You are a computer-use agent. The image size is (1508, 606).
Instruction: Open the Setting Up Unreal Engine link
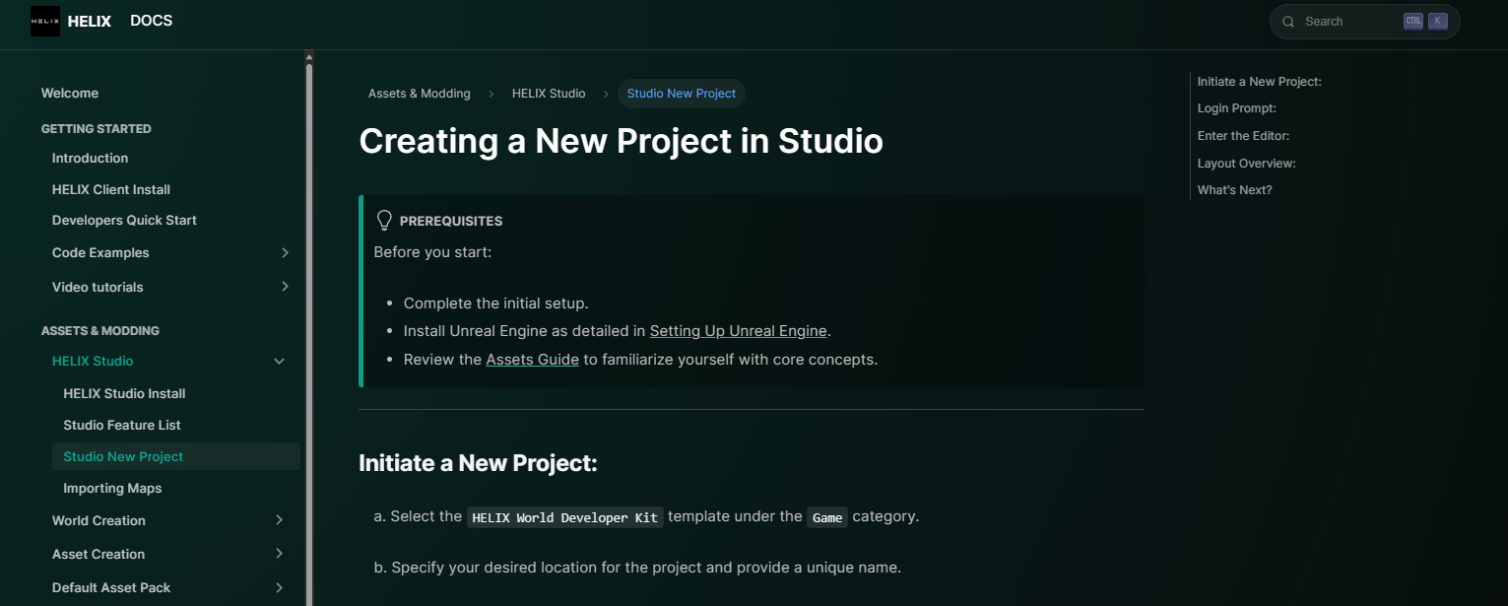[738, 331]
